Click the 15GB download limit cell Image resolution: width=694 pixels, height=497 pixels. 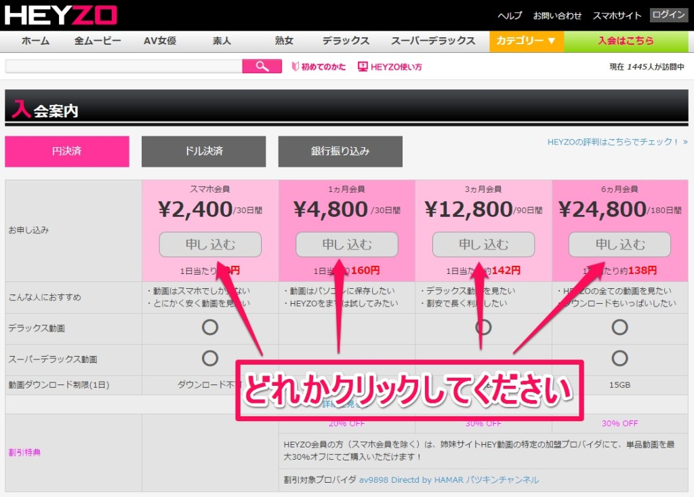pos(619,385)
